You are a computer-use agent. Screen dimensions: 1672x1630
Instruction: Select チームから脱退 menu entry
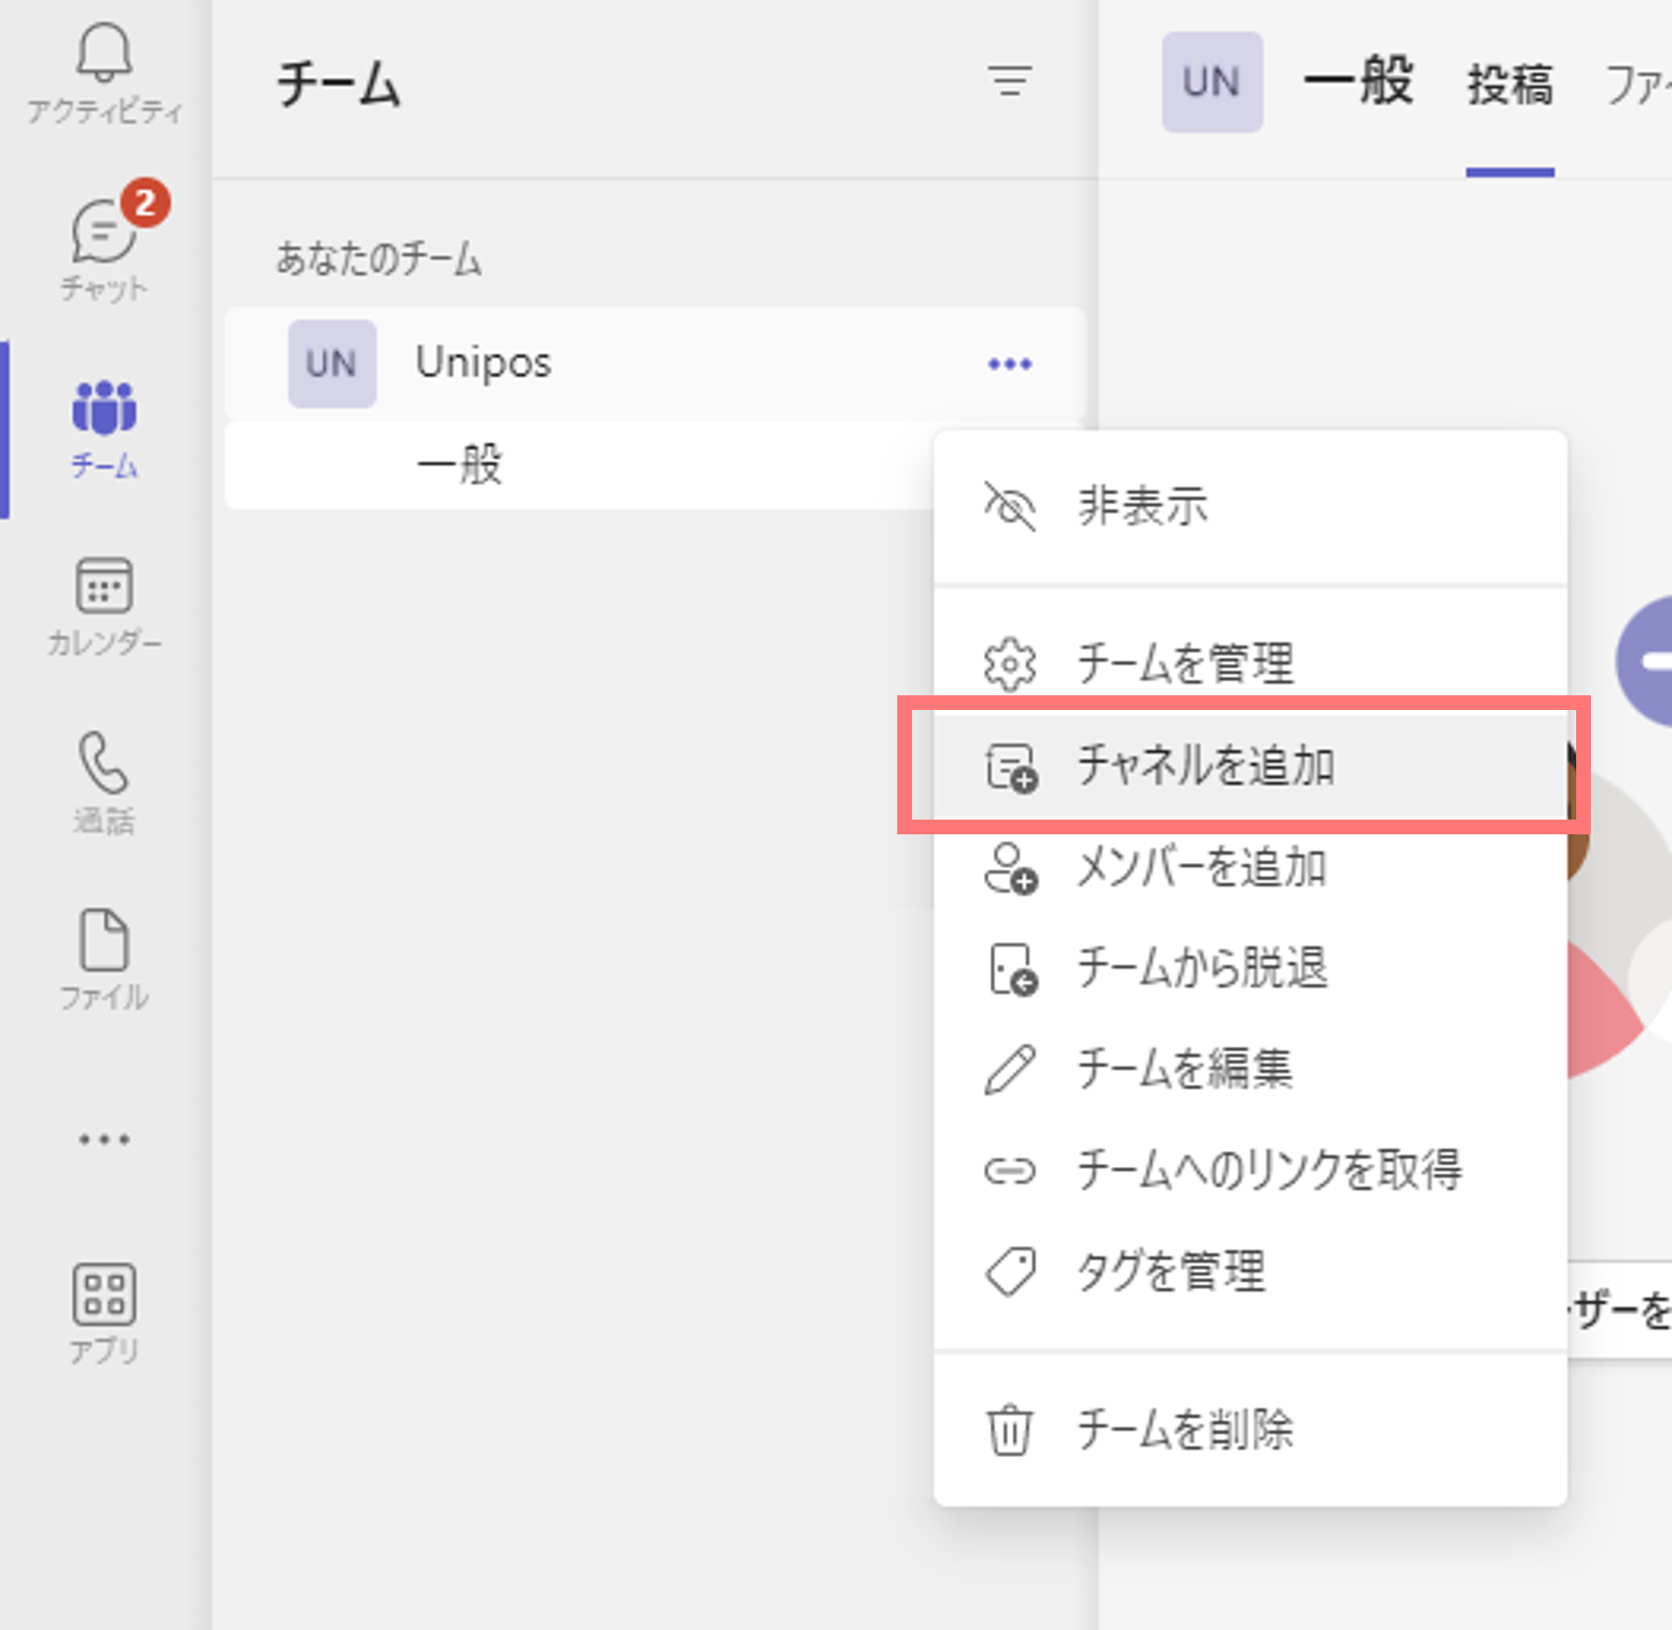pyautogui.click(x=1250, y=969)
